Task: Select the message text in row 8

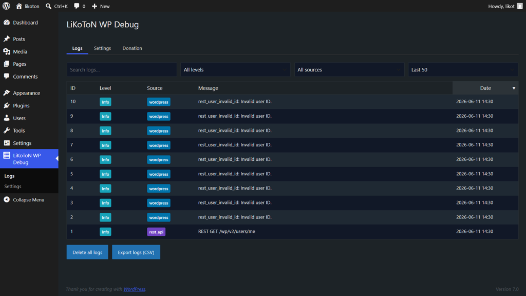Action: (235, 130)
